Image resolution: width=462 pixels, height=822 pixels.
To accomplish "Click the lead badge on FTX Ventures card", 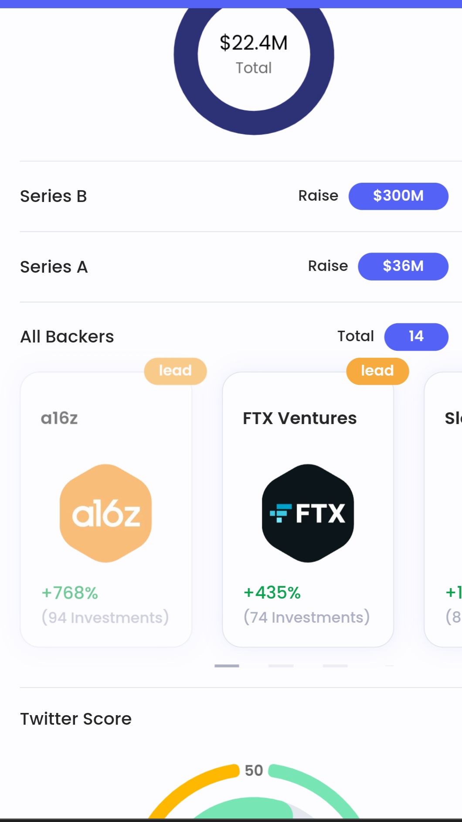I will (x=377, y=371).
